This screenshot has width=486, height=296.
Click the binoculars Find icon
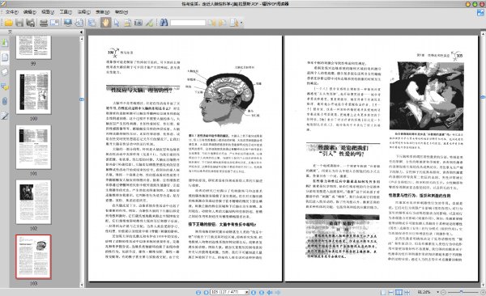164,23
